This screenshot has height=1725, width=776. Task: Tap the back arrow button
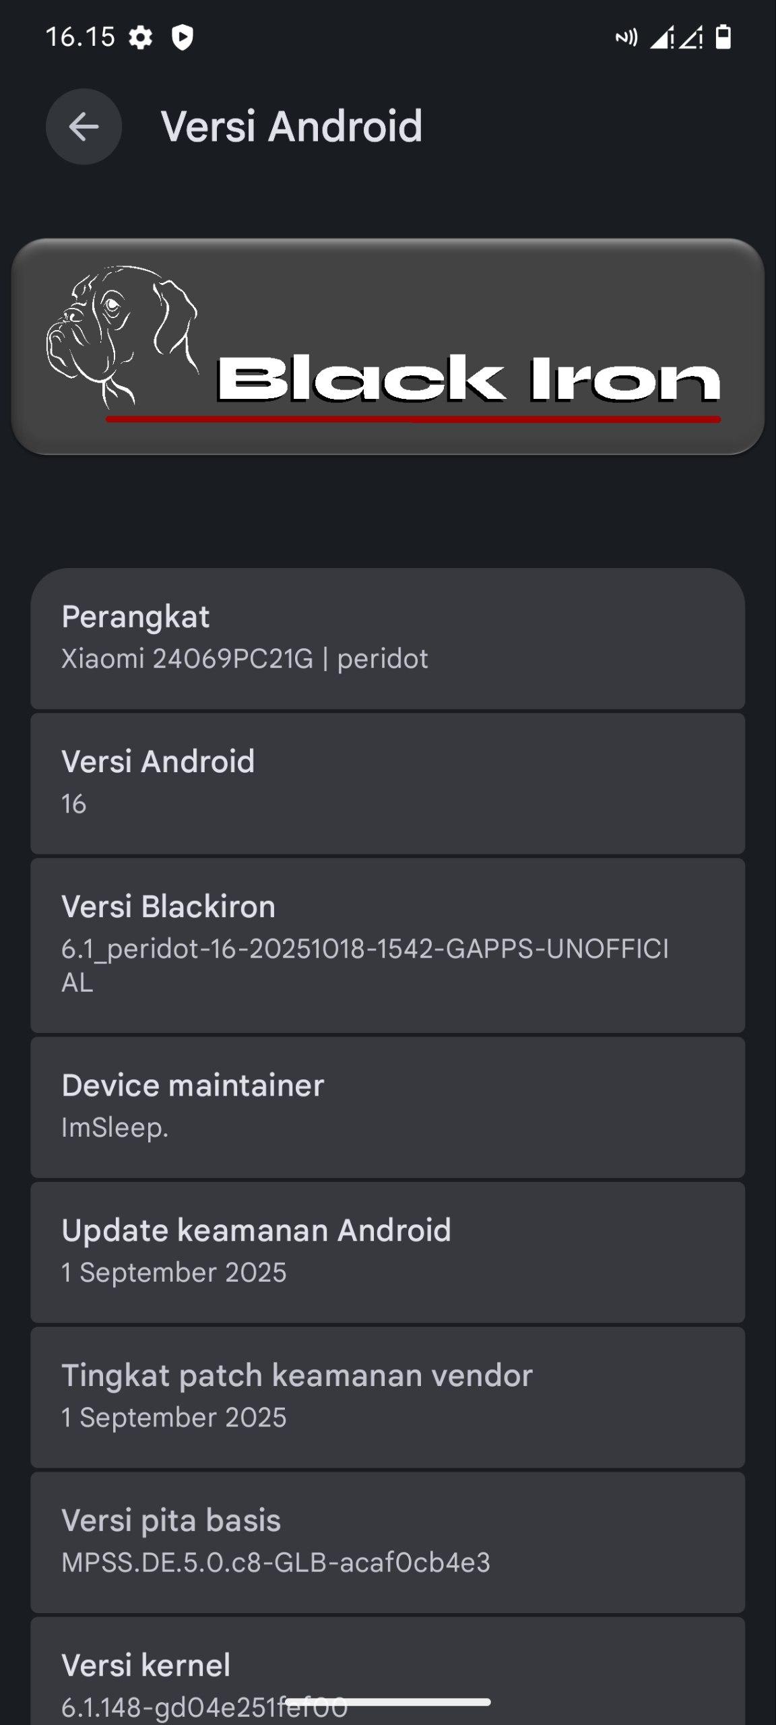84,127
